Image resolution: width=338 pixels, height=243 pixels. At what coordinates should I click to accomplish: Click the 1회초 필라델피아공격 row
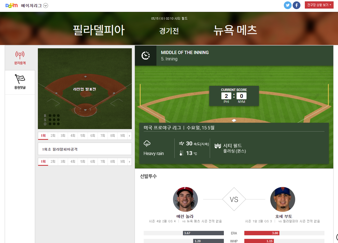coord(85,149)
